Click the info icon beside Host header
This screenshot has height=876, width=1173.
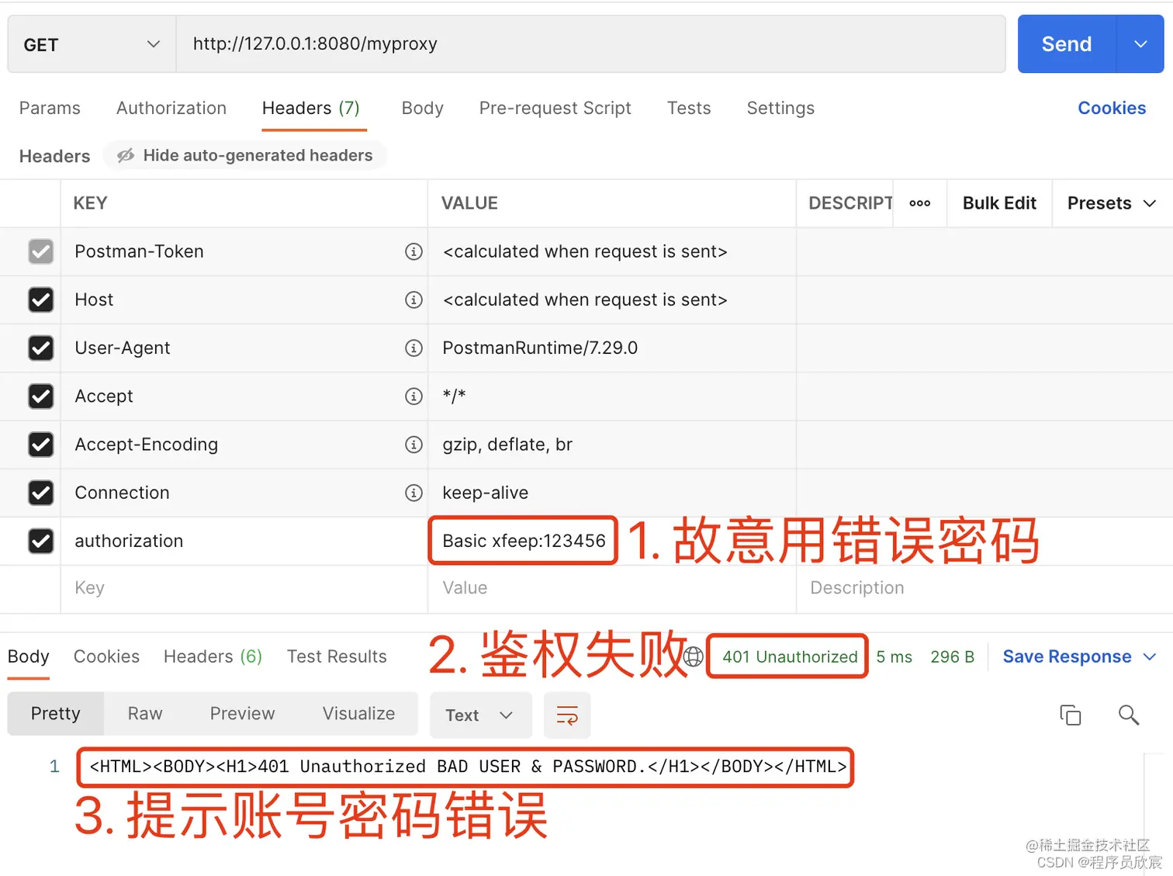[x=413, y=300]
